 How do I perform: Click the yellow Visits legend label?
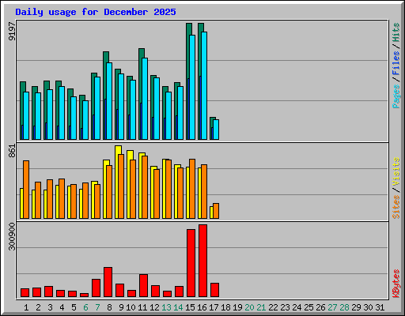[x=396, y=171]
